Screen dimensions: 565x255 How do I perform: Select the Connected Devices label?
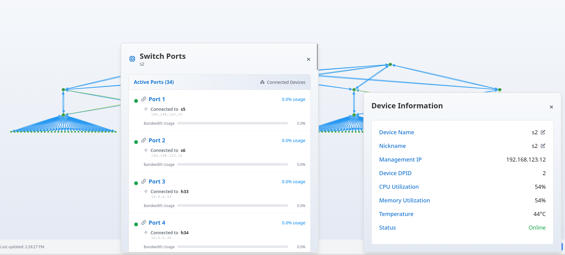tap(286, 82)
